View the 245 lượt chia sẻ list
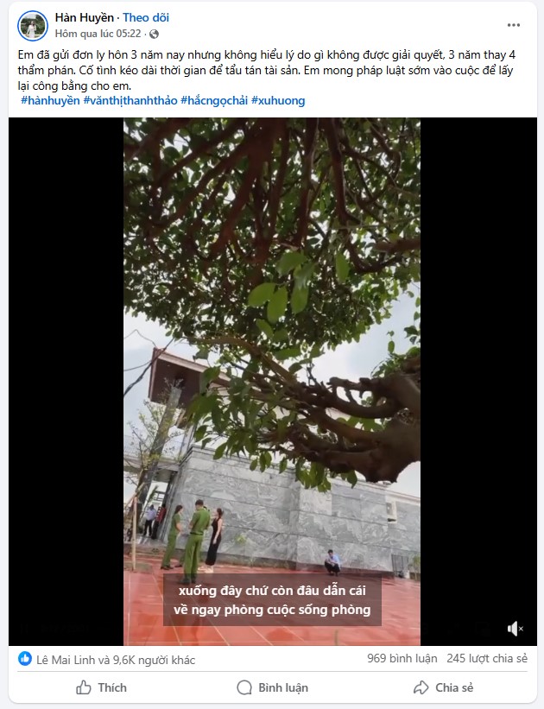544x709 pixels. coord(487,658)
